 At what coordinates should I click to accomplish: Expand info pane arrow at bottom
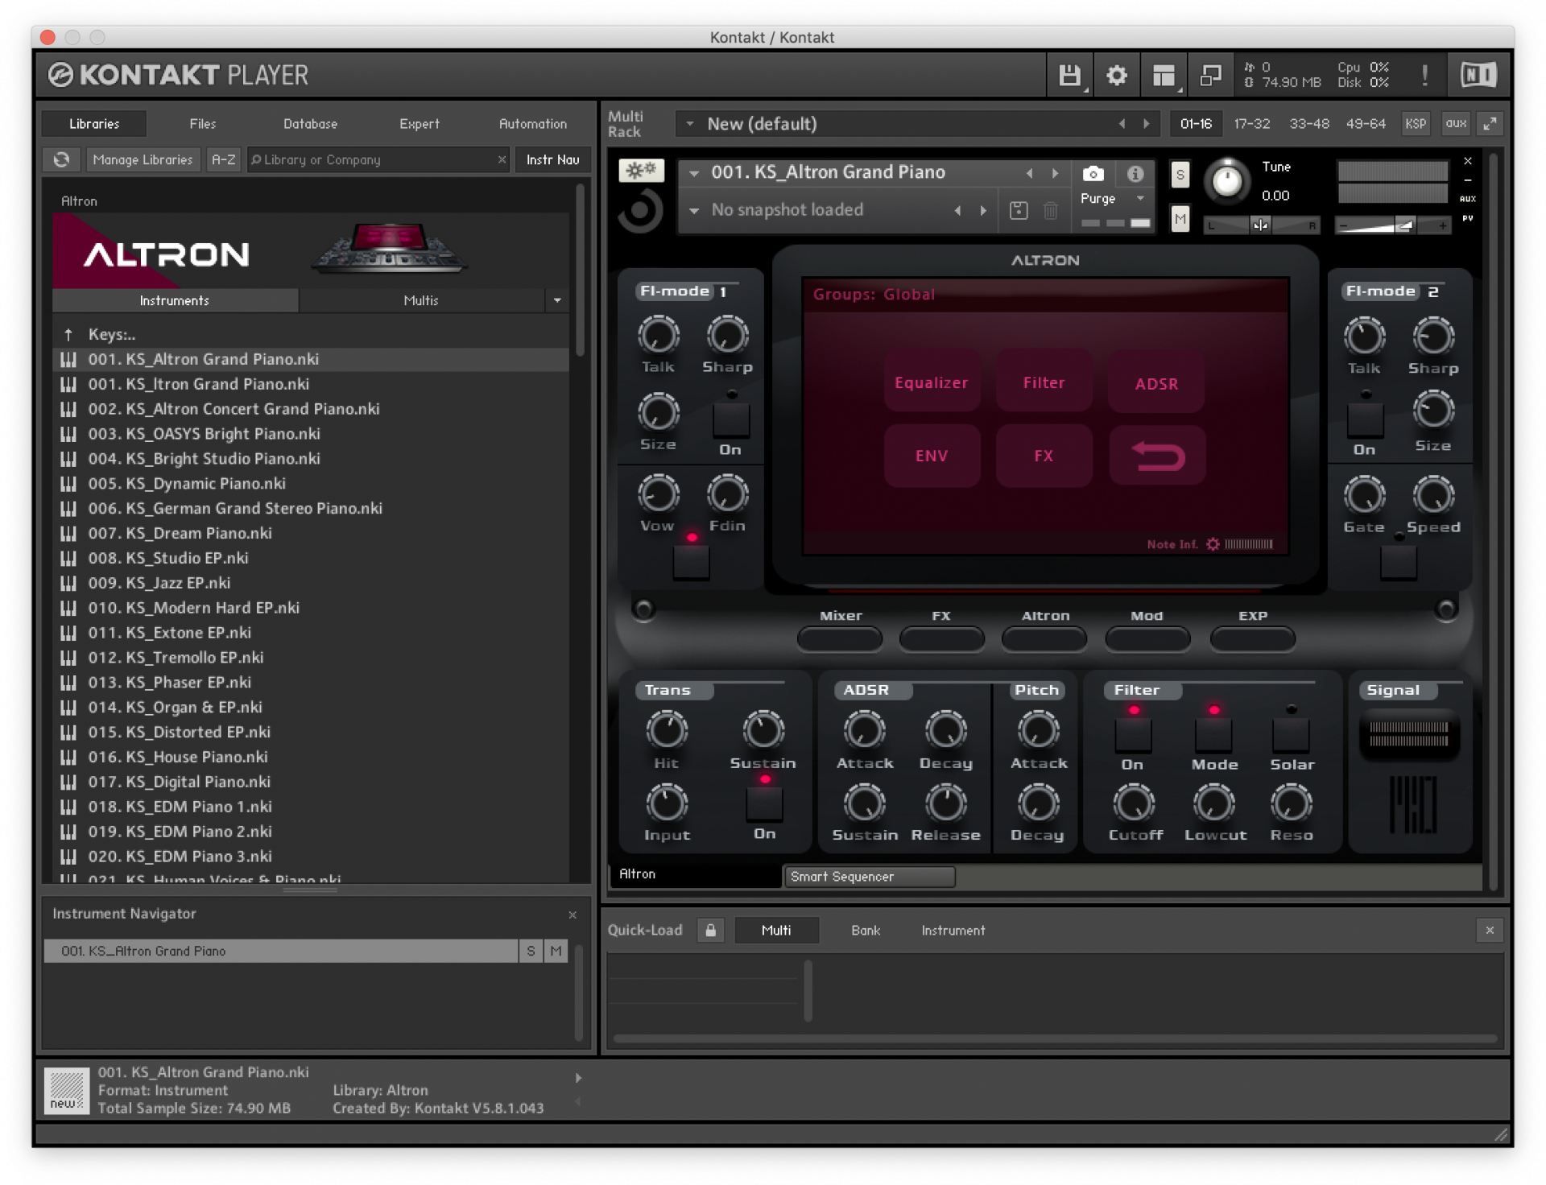(x=578, y=1078)
